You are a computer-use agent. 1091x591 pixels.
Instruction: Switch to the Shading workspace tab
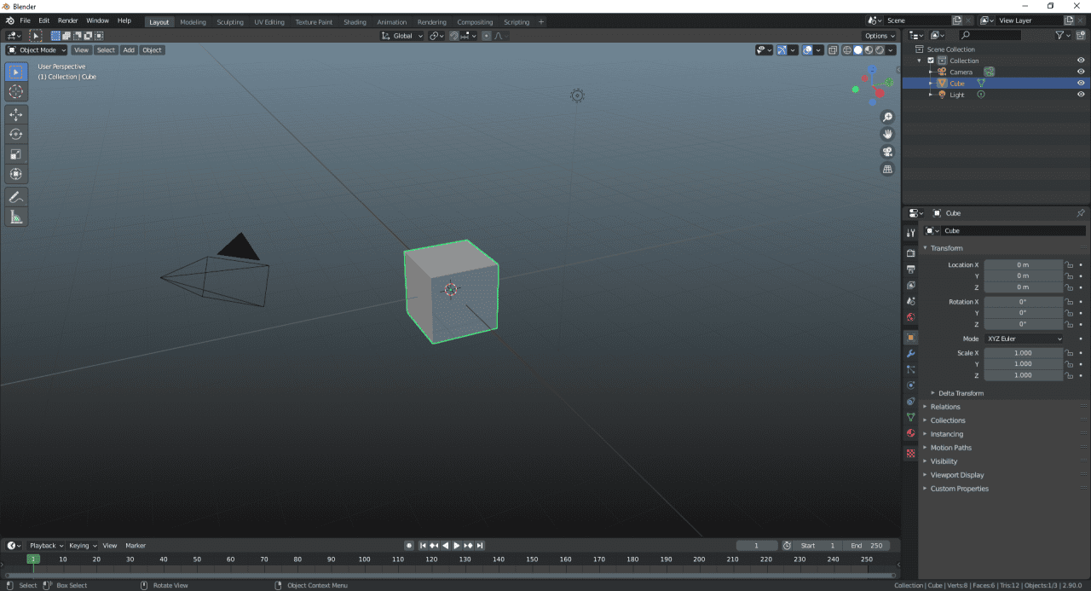point(355,21)
